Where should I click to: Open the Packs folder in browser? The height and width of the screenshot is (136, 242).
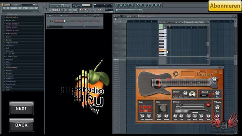(8, 65)
